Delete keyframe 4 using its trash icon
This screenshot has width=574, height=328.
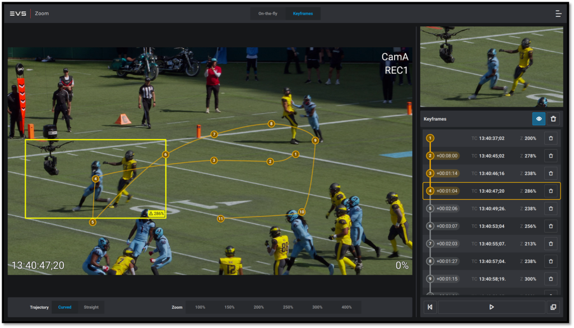550,191
